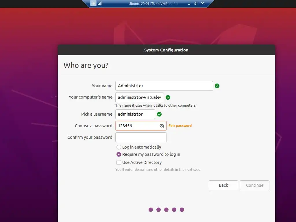Restore down the VM connection window
This screenshot has width=296, height=222.
coord(196,3)
